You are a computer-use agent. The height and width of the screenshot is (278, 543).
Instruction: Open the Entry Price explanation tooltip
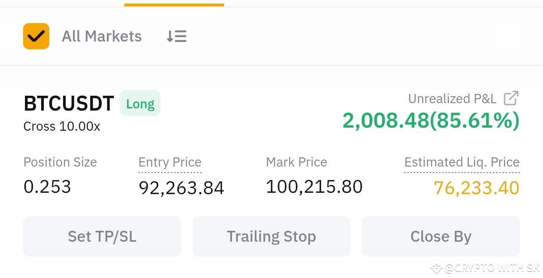170,162
